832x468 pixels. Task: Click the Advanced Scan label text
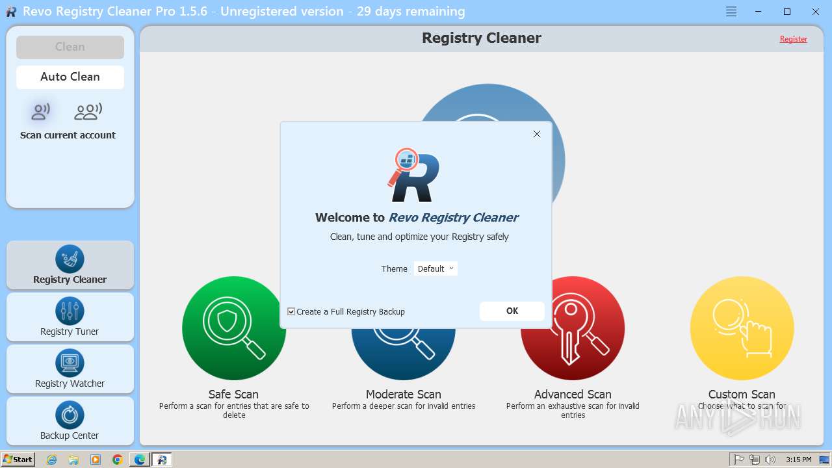(x=573, y=395)
